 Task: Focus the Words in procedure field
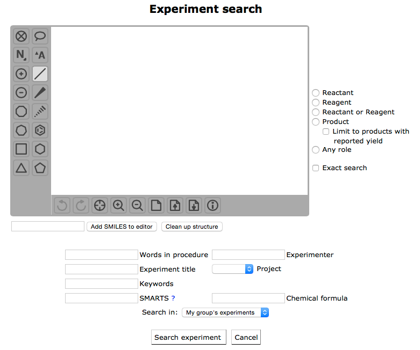pyautogui.click(x=102, y=254)
